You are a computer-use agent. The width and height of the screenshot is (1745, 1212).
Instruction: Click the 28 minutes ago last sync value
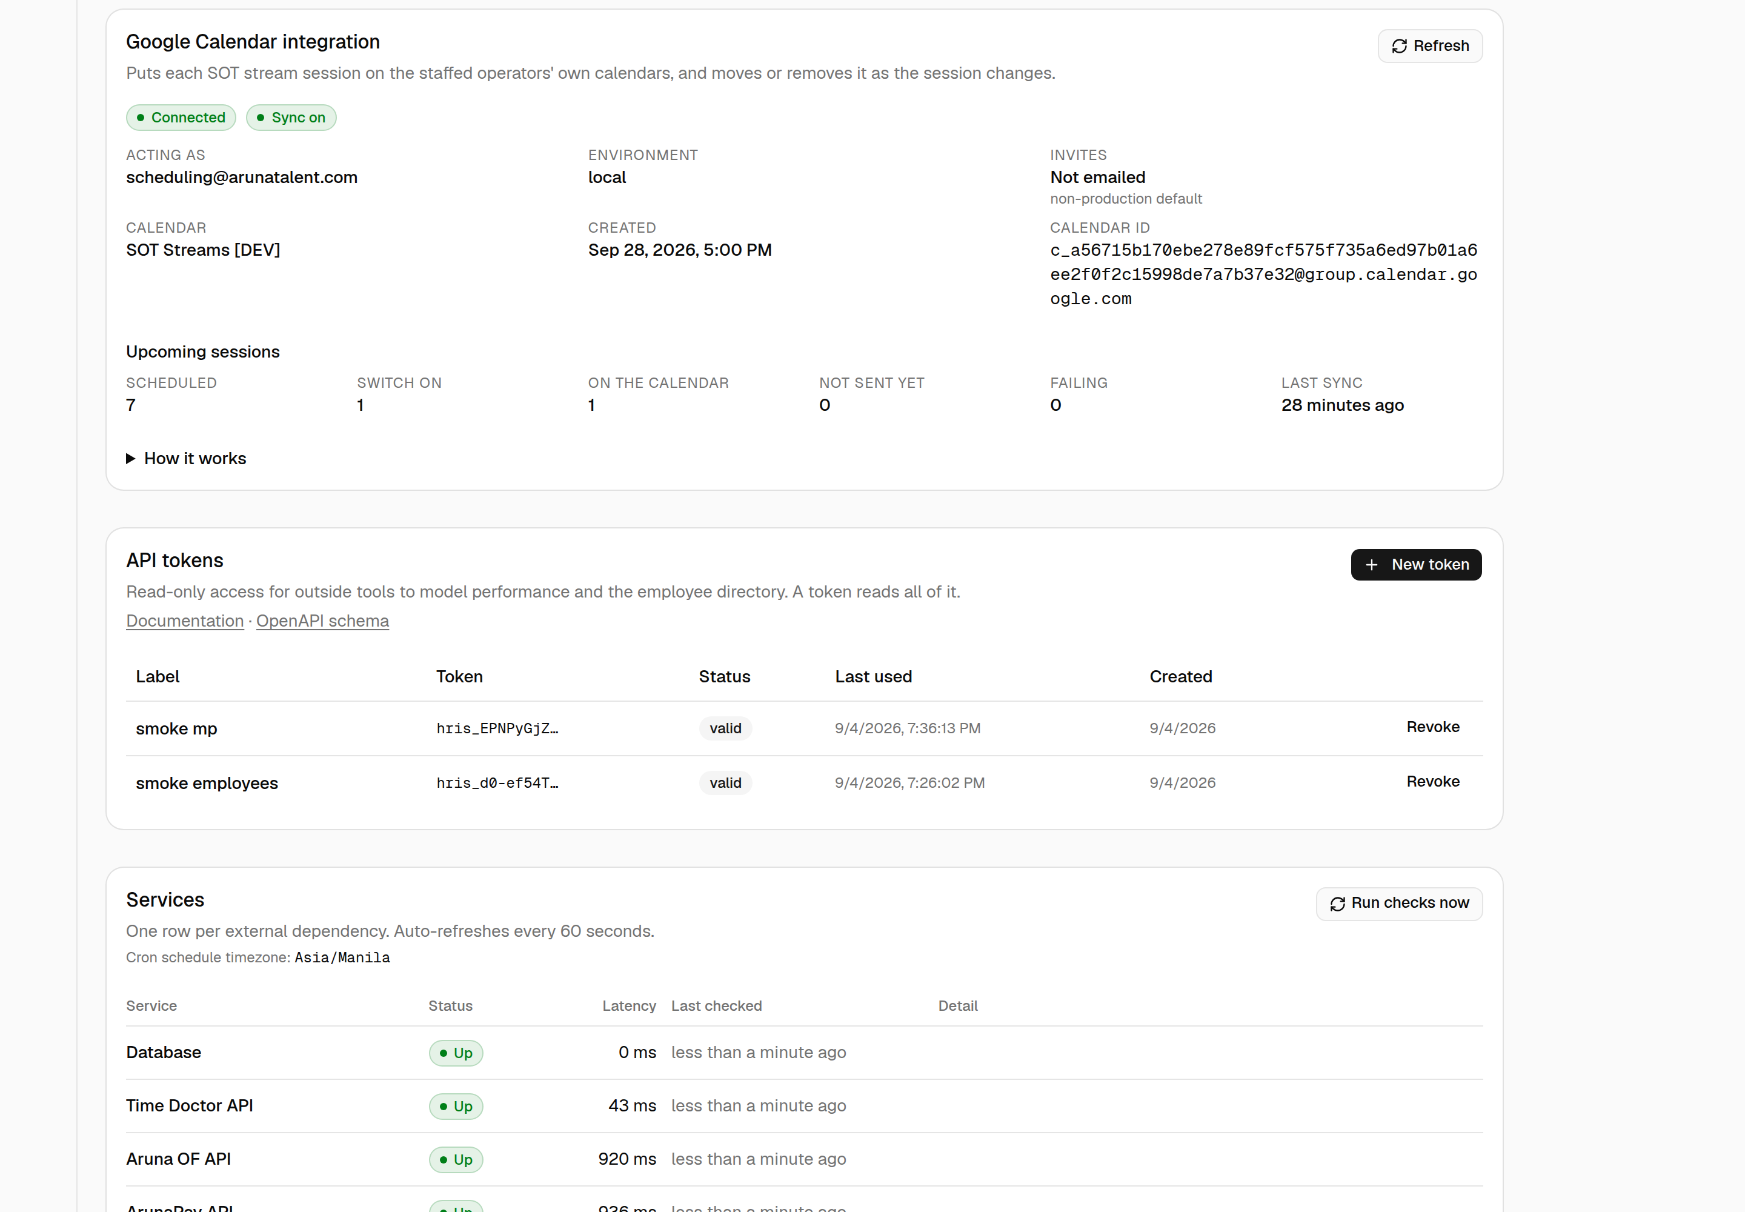tap(1343, 405)
